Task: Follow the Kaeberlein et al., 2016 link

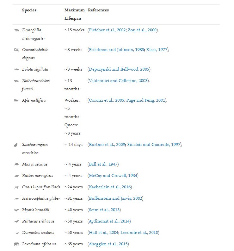Action: point(110,187)
